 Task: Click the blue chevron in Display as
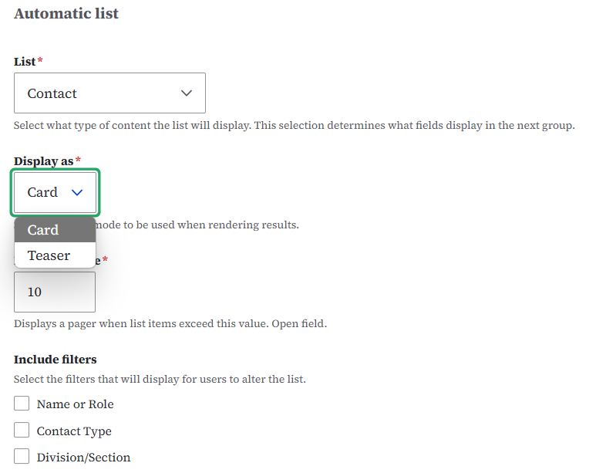click(x=77, y=192)
